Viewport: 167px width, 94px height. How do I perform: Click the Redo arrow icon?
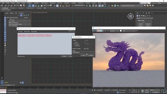coord(2,6)
